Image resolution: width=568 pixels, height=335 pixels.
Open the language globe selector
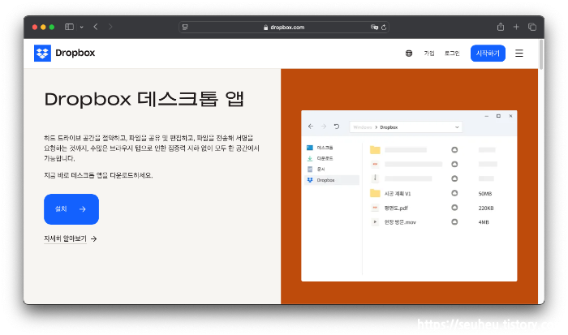(409, 54)
